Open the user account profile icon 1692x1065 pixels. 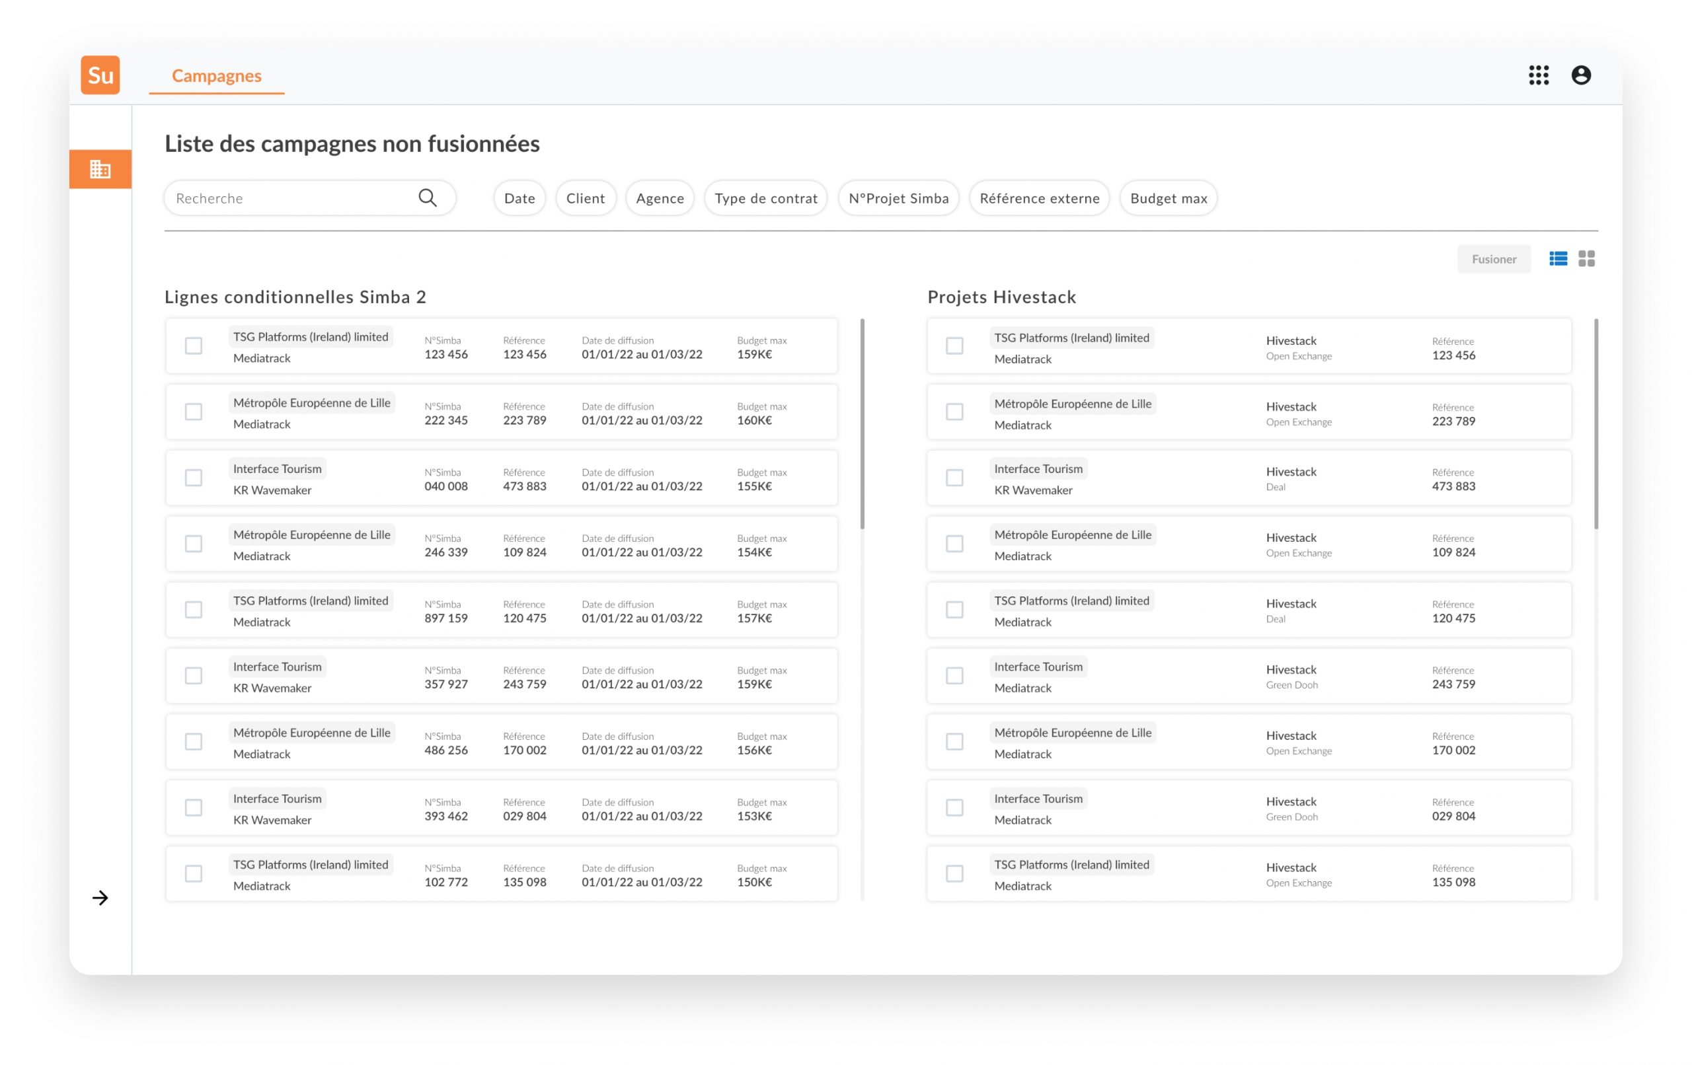(x=1580, y=75)
